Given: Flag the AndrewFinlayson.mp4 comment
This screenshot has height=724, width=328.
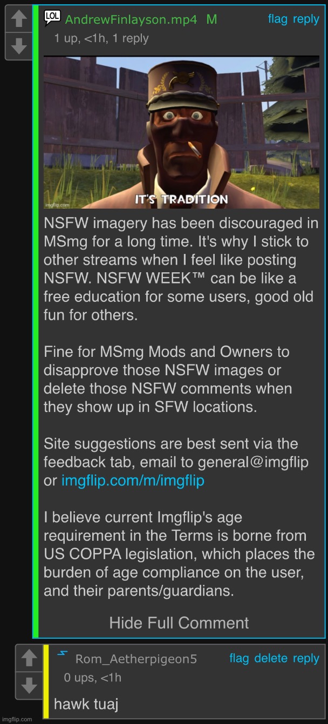Looking at the screenshot, I should 278,19.
